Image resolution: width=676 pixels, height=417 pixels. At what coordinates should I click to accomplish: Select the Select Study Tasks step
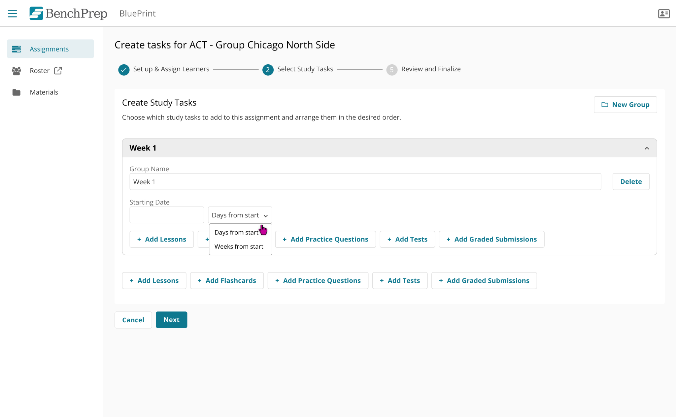tap(305, 69)
